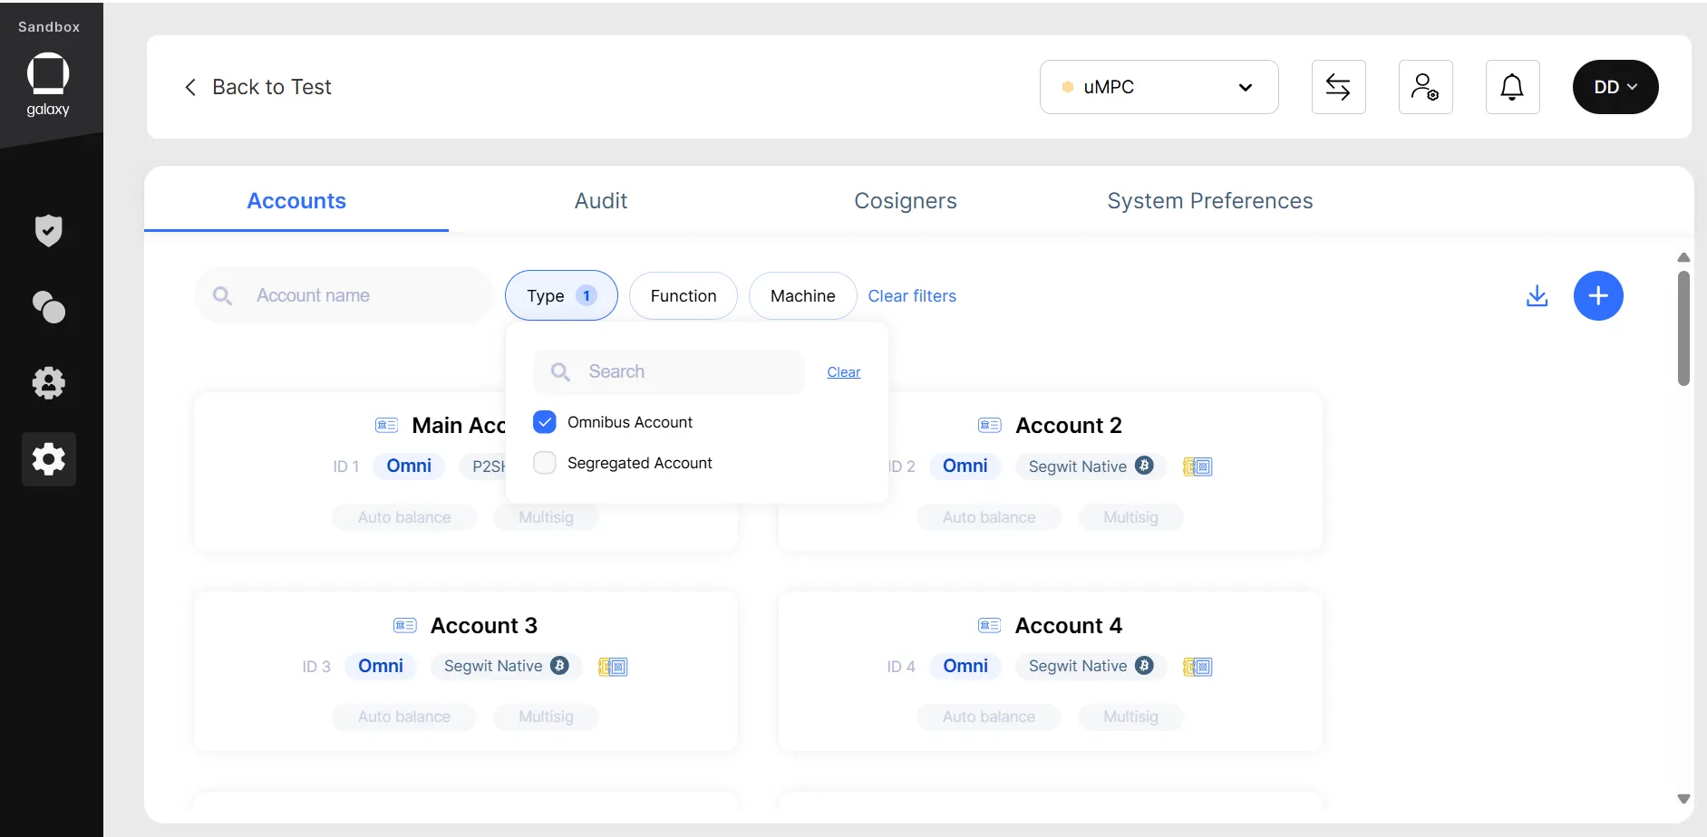Click the Search field in Type popup

click(x=669, y=371)
